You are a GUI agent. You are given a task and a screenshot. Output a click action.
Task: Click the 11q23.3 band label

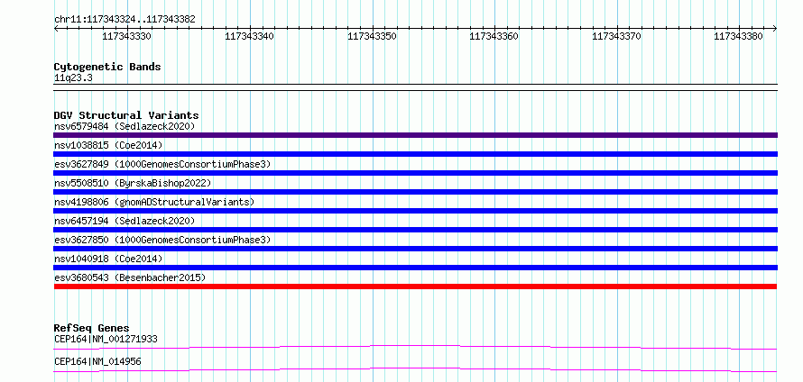click(73, 78)
